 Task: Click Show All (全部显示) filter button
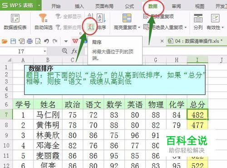pos(69,16)
